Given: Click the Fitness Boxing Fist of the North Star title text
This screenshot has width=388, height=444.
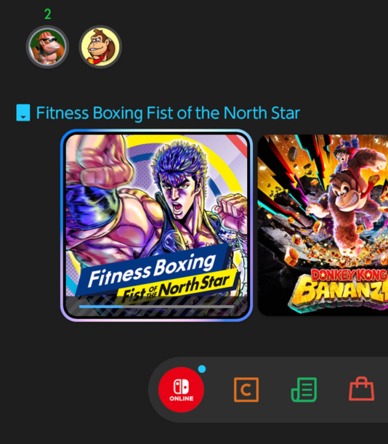Looking at the screenshot, I should [168, 113].
